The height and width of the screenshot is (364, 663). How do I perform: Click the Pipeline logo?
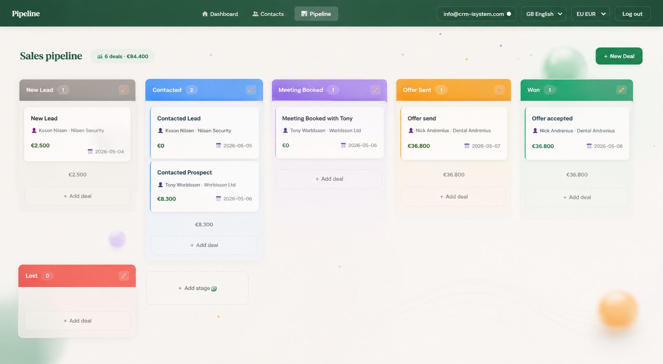point(26,14)
